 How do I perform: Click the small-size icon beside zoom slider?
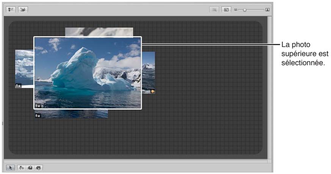[236, 10]
